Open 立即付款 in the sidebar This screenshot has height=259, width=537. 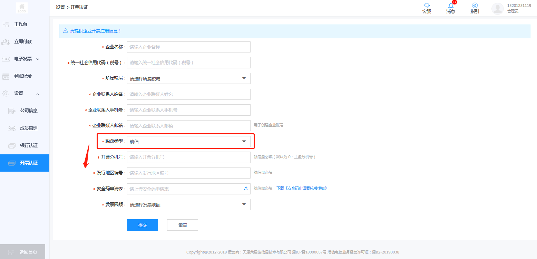pyautogui.click(x=23, y=42)
